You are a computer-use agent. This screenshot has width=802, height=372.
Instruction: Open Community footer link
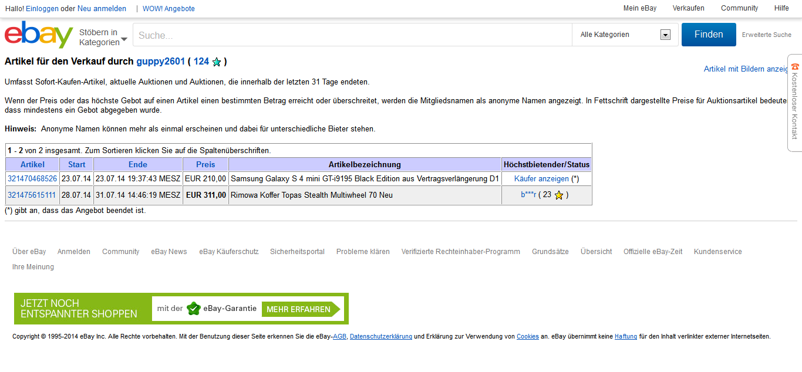tap(121, 252)
